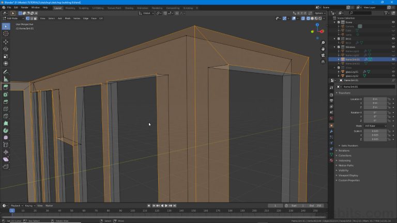
Task: Open the Edit Mode dropdown
Action: 13,19
